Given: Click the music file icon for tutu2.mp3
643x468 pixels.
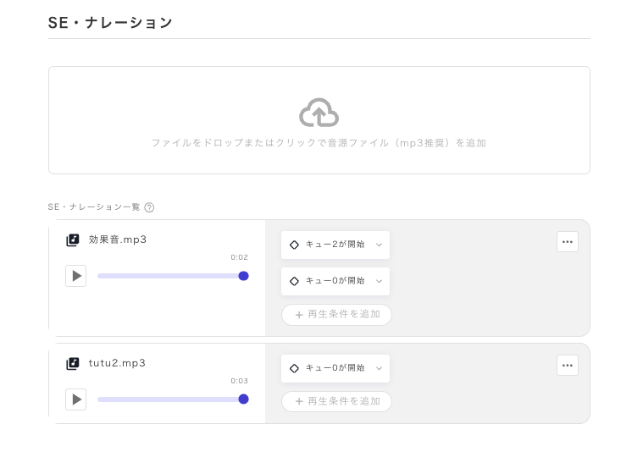Looking at the screenshot, I should [73, 364].
